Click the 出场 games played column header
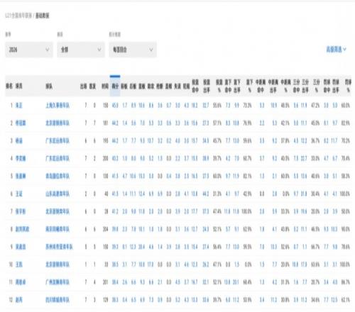 click(83, 87)
